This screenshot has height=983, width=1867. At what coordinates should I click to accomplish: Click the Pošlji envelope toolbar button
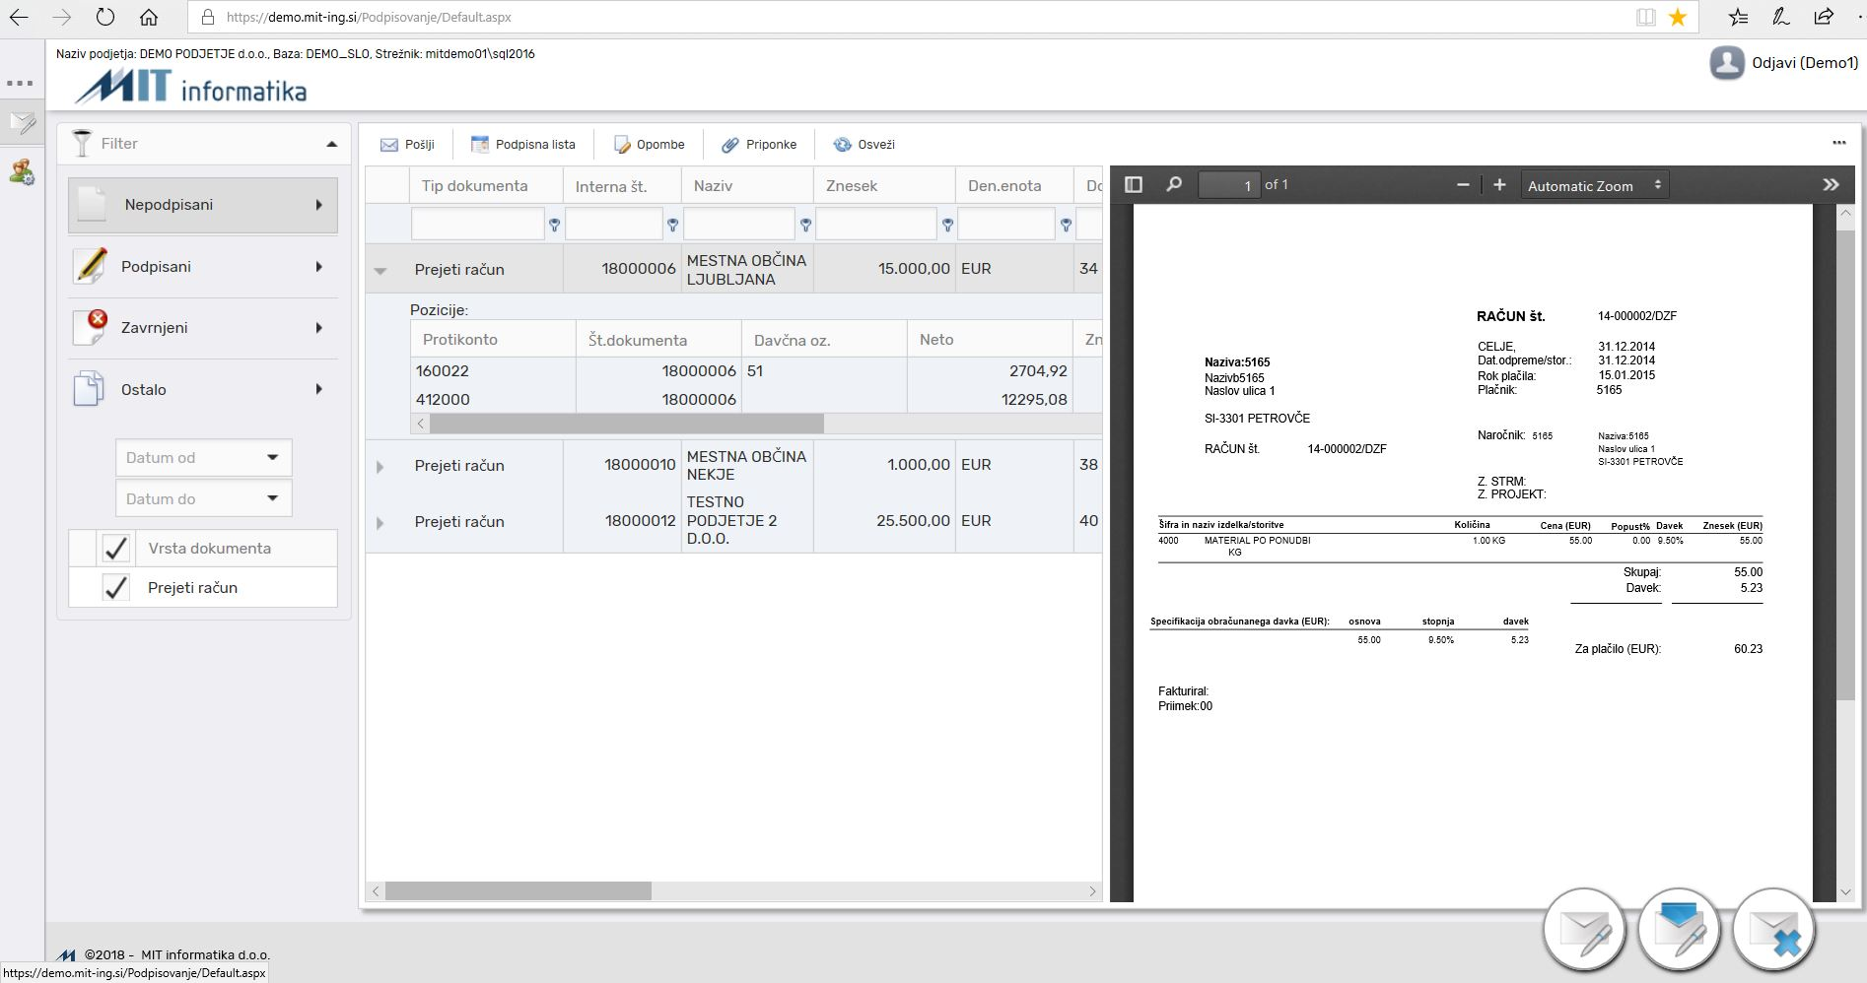[407, 145]
